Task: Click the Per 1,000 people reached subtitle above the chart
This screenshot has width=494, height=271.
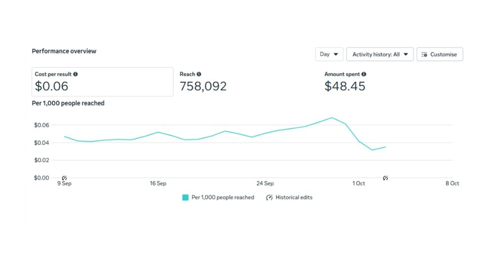Action: pyautogui.click(x=68, y=103)
